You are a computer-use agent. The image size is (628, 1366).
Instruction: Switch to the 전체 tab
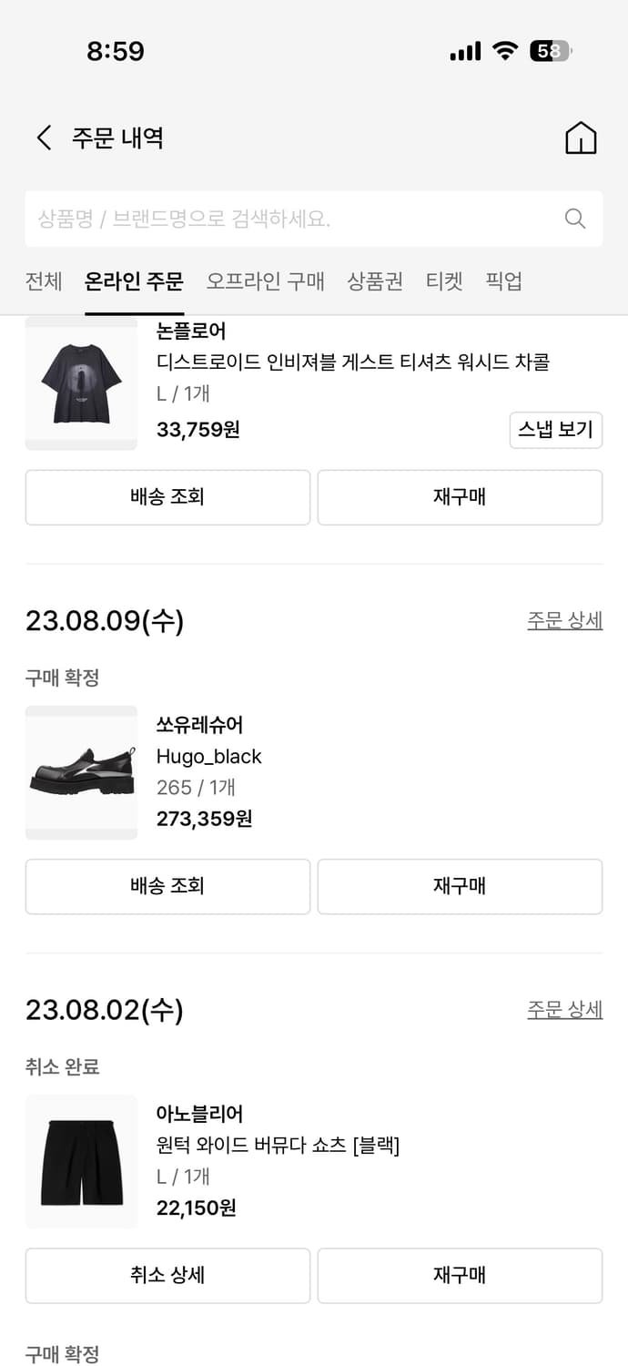(43, 281)
